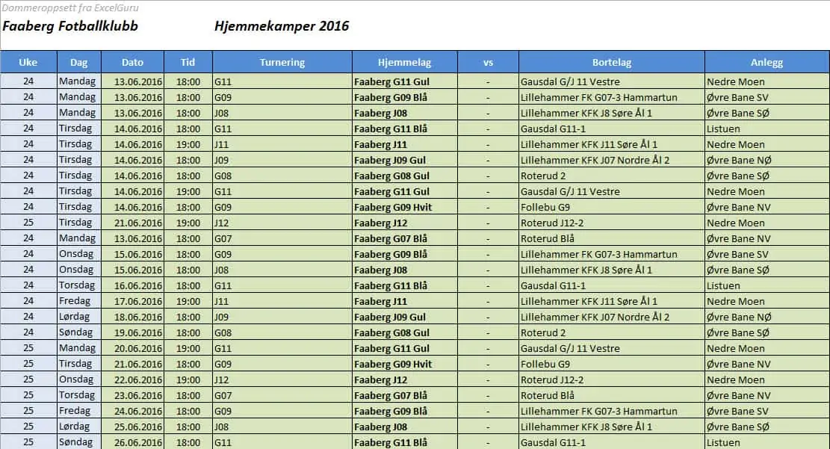Click Faaberg J09 Gul in the 18.06.2016 row
Screen dimensions: 830x449
pos(390,318)
